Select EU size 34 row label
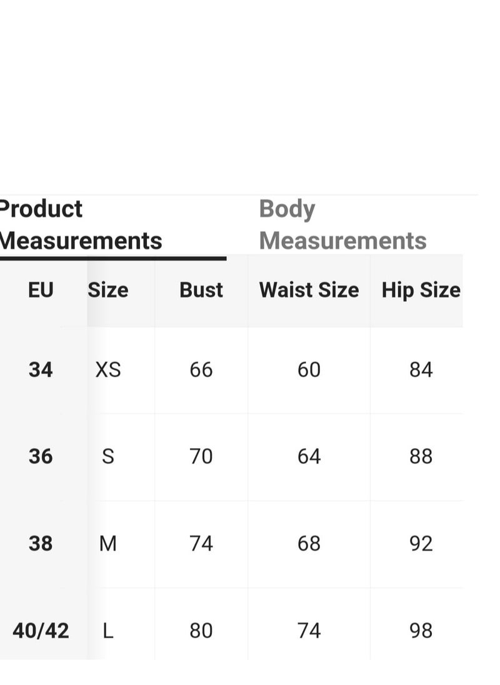500x685 pixels. [41, 369]
